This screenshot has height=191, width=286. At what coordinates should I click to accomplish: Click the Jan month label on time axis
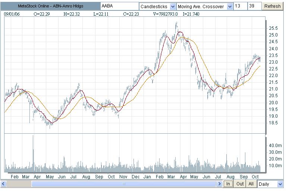(x=147, y=177)
